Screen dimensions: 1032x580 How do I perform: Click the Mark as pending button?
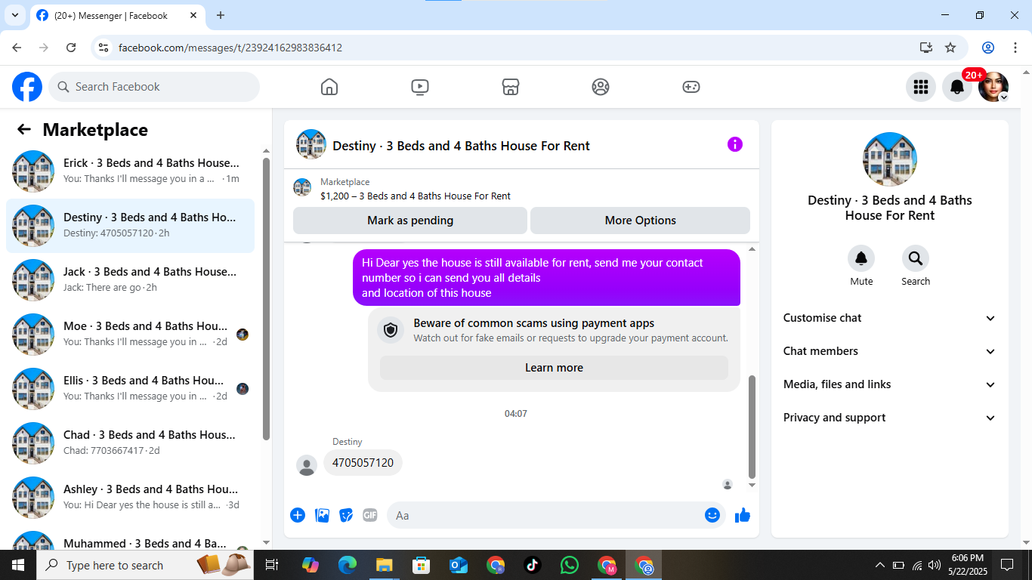[x=410, y=221]
